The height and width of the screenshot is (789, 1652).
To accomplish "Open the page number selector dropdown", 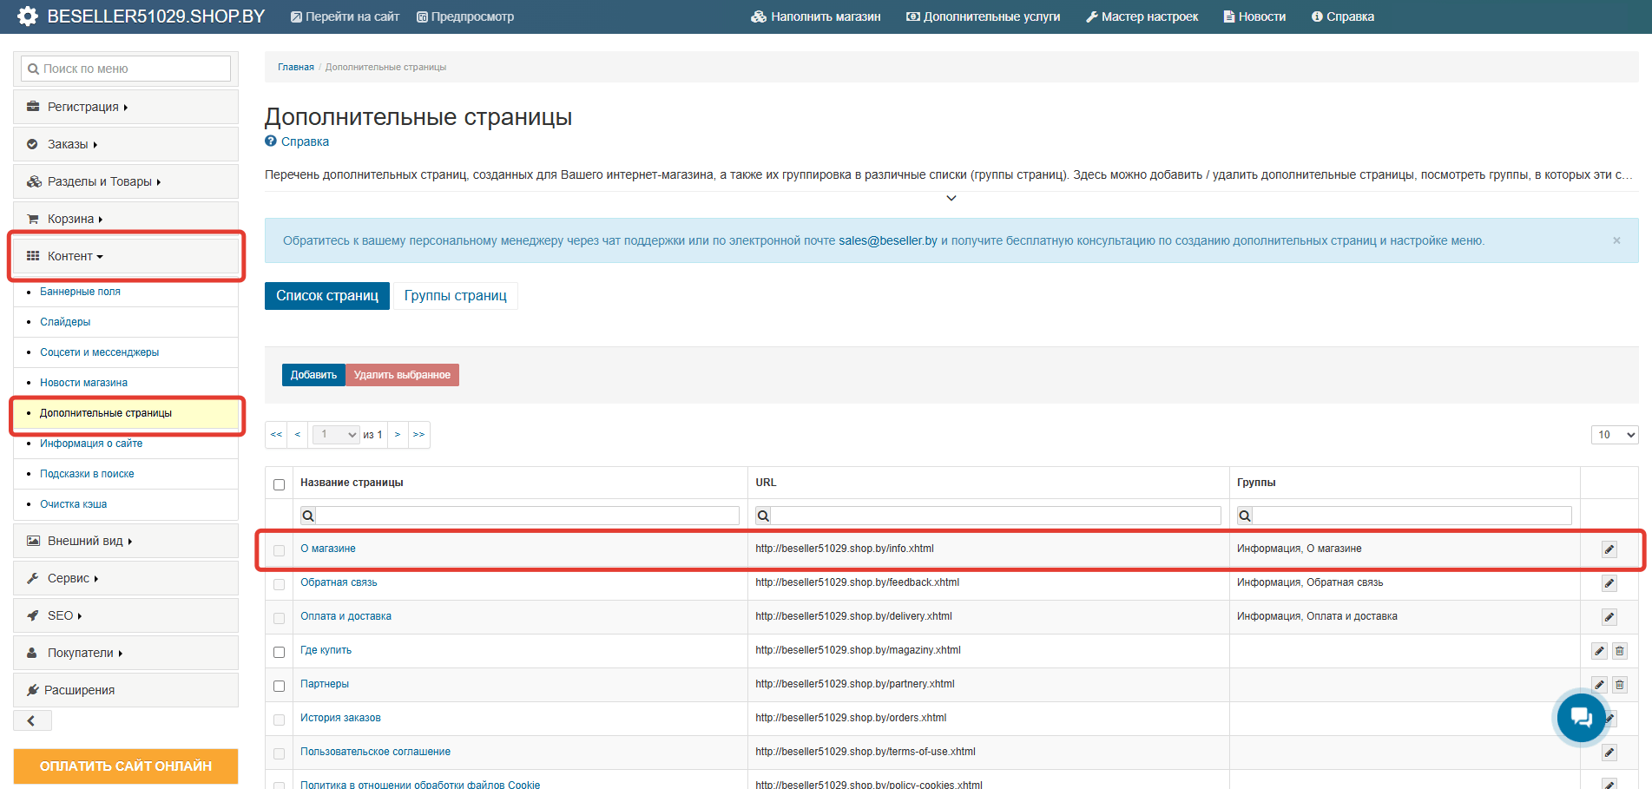I will point(335,435).
